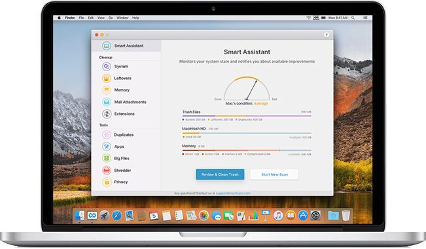
Task: Open Photos from the Dock
Action: tap(204, 216)
